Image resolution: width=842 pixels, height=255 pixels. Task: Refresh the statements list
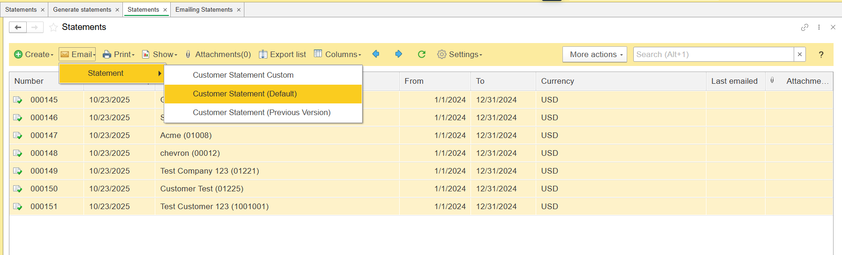[421, 54]
